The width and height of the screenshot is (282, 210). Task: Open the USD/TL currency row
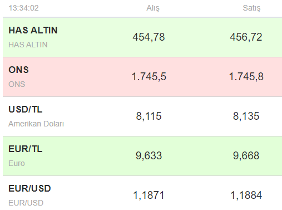142,116
